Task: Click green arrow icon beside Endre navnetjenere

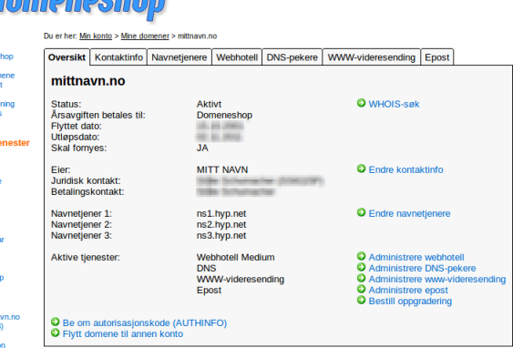Action: pos(361,212)
